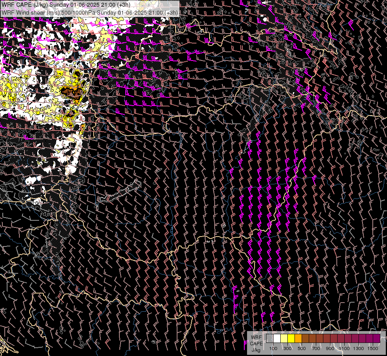Image resolution: width=387 pixels, height=356 pixels.
Task: Click the grey dotted first legend swatch
Action: click(x=270, y=338)
